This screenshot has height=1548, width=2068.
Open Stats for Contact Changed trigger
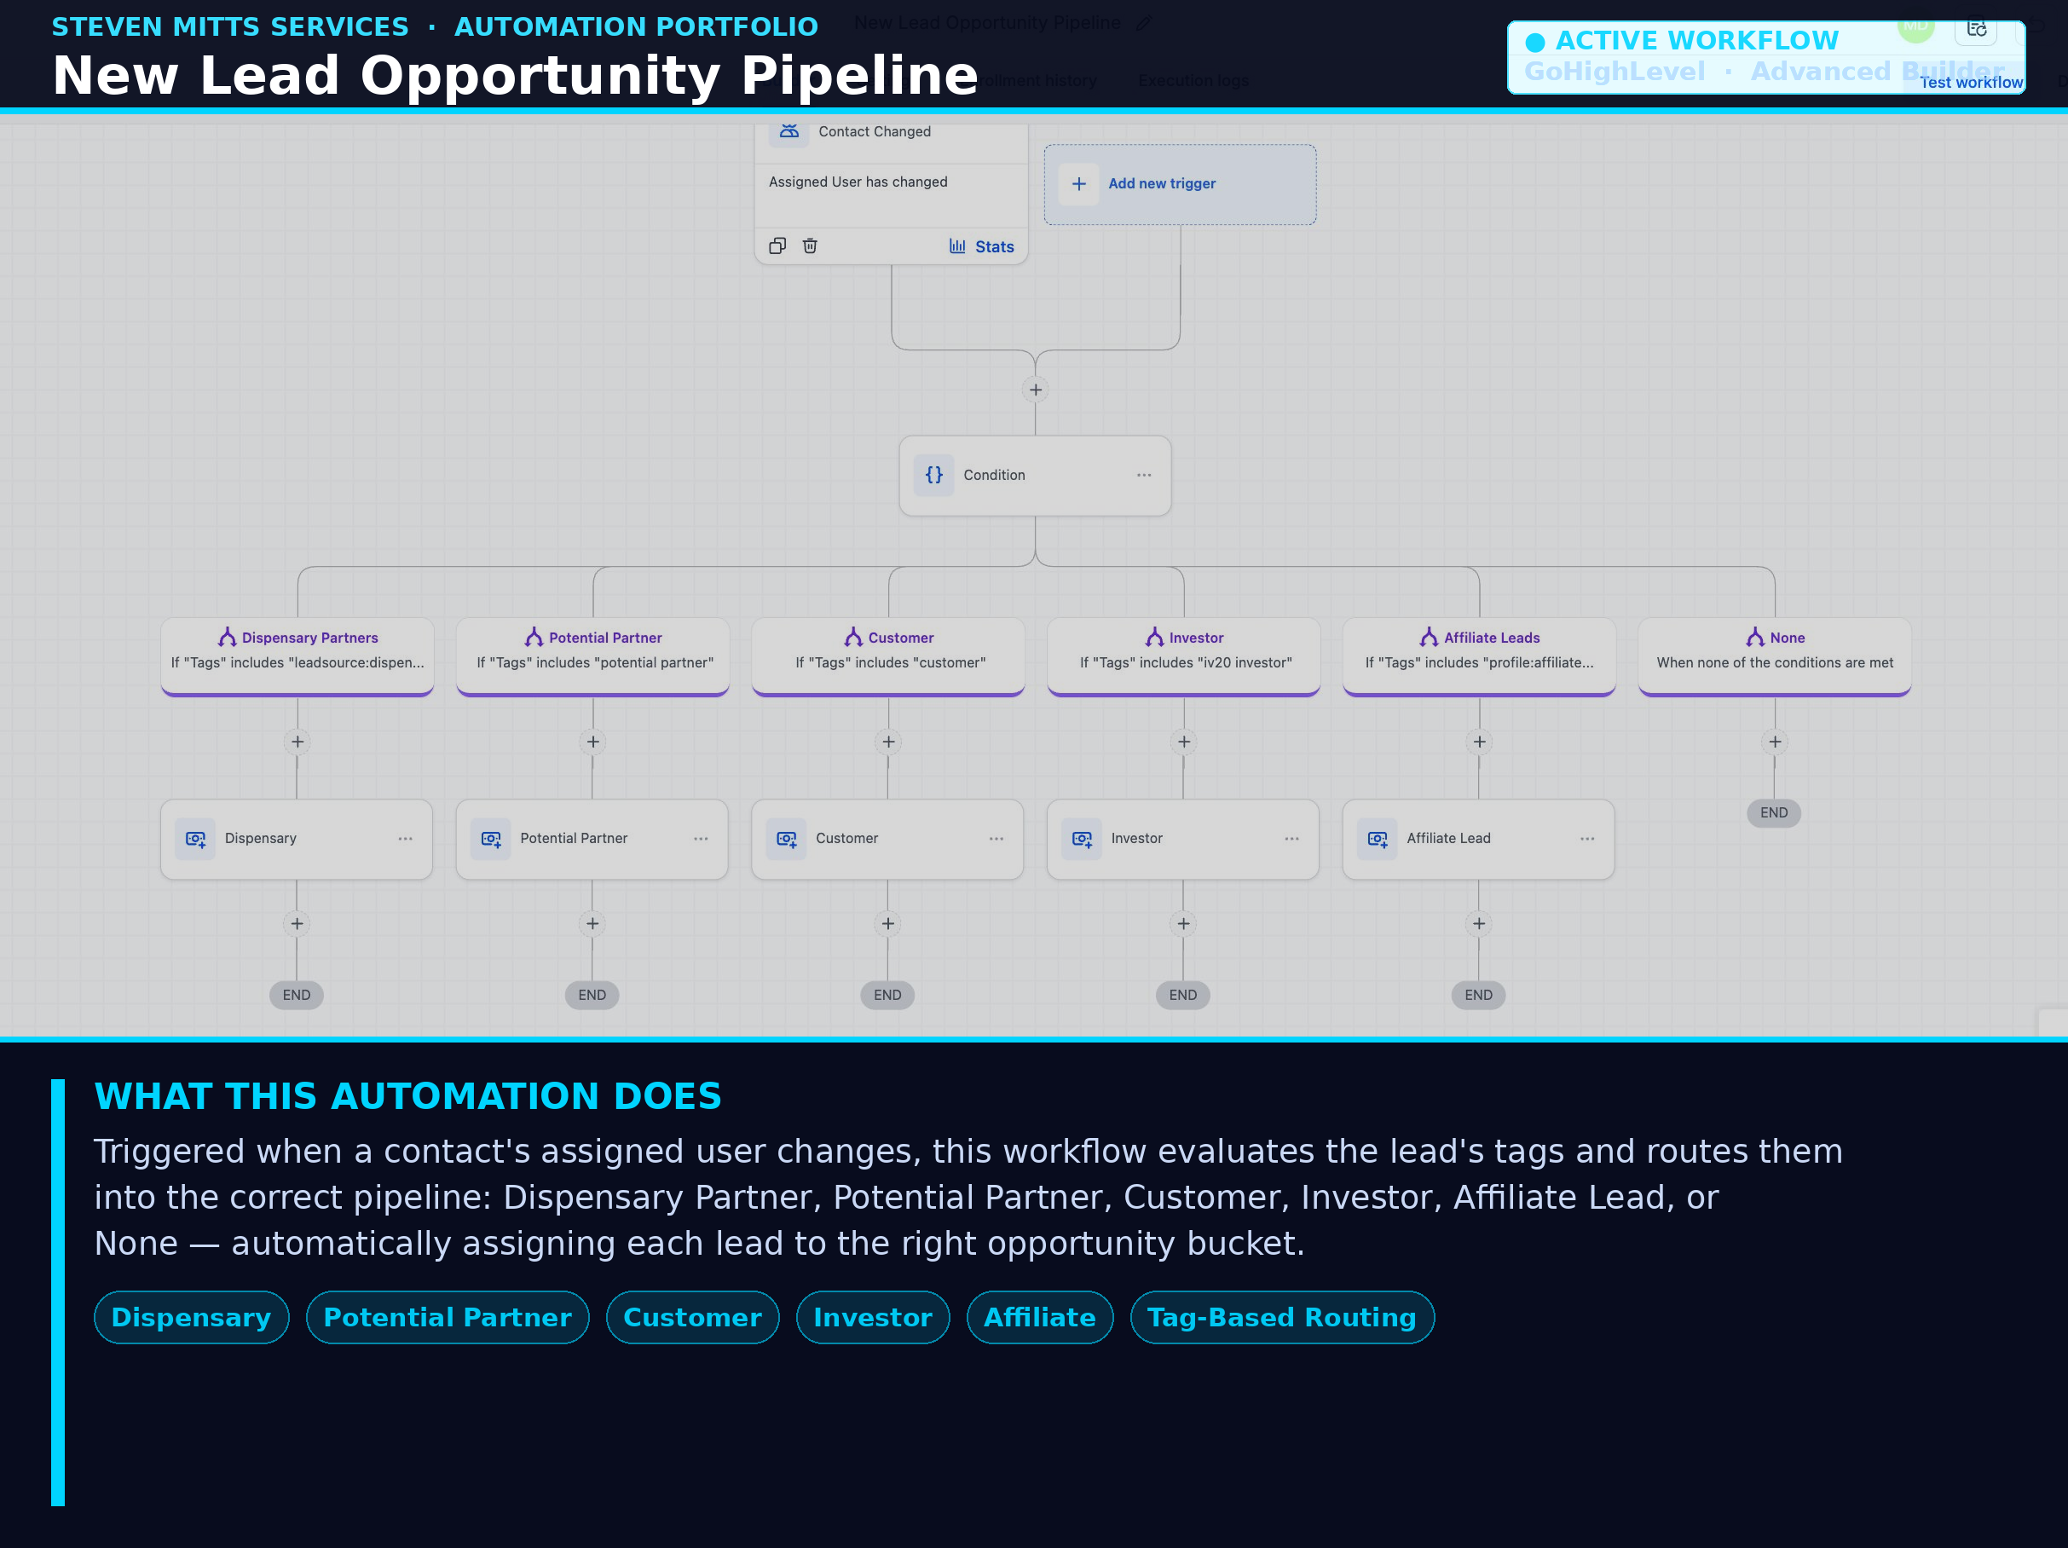coord(980,247)
